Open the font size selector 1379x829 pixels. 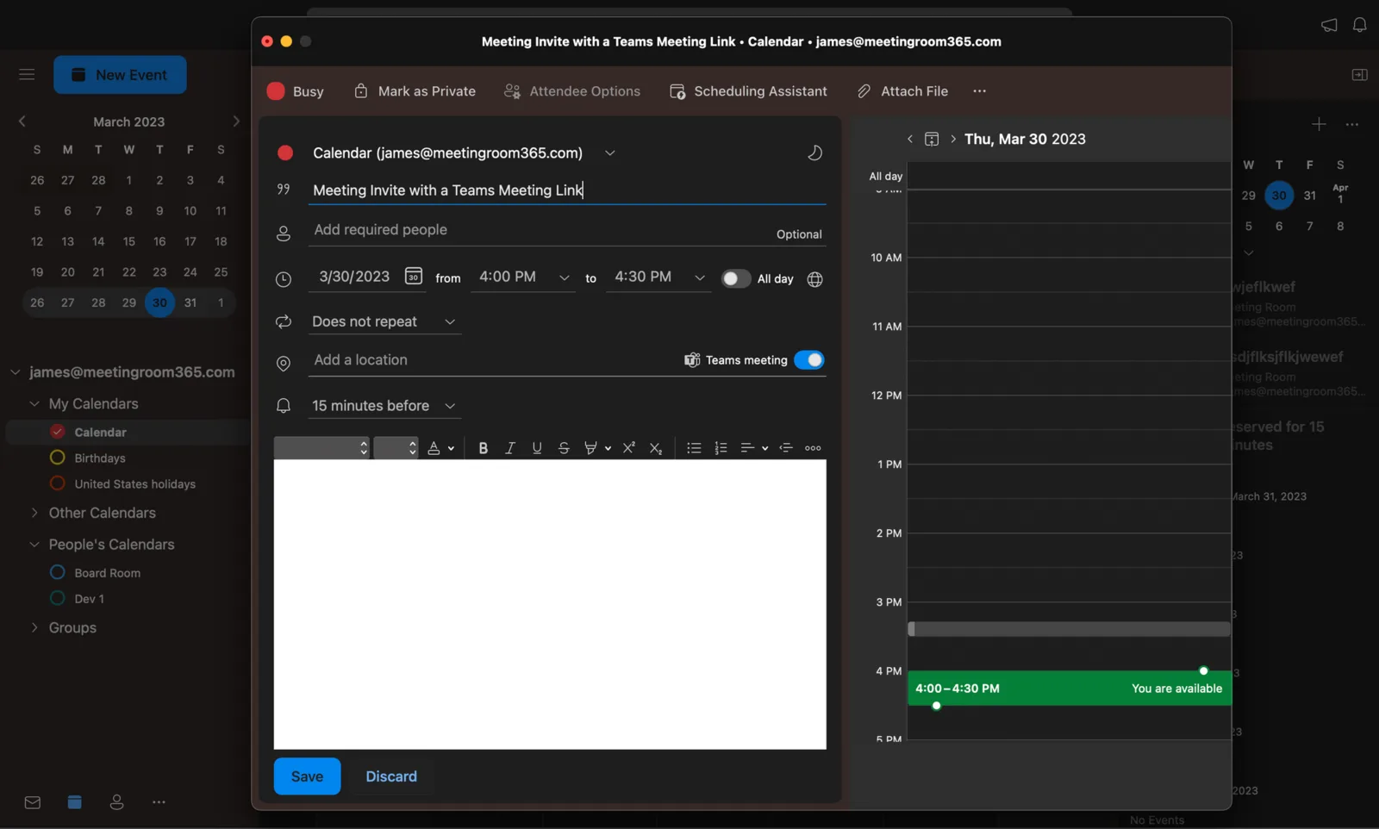(x=396, y=448)
